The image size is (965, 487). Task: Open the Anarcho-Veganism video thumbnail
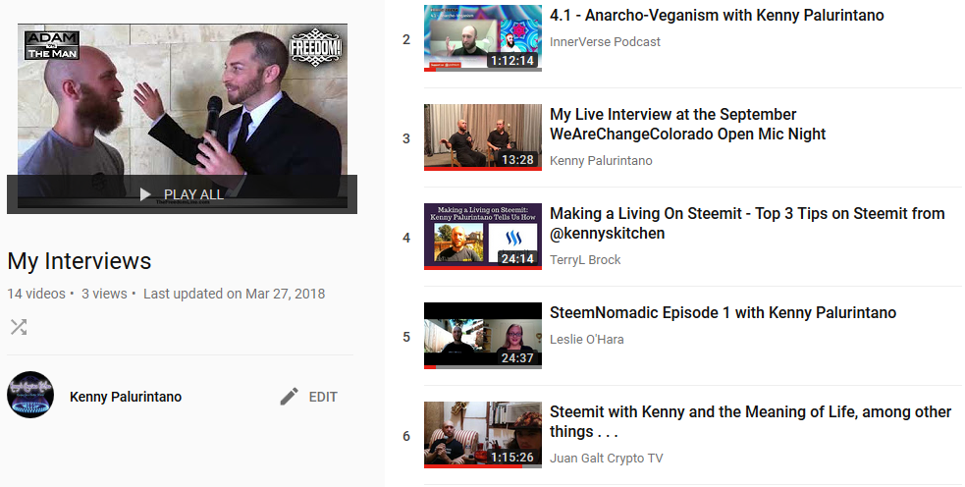tap(483, 38)
